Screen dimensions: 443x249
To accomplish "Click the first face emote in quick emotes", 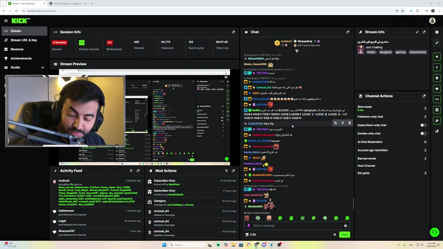I will point(246,218).
